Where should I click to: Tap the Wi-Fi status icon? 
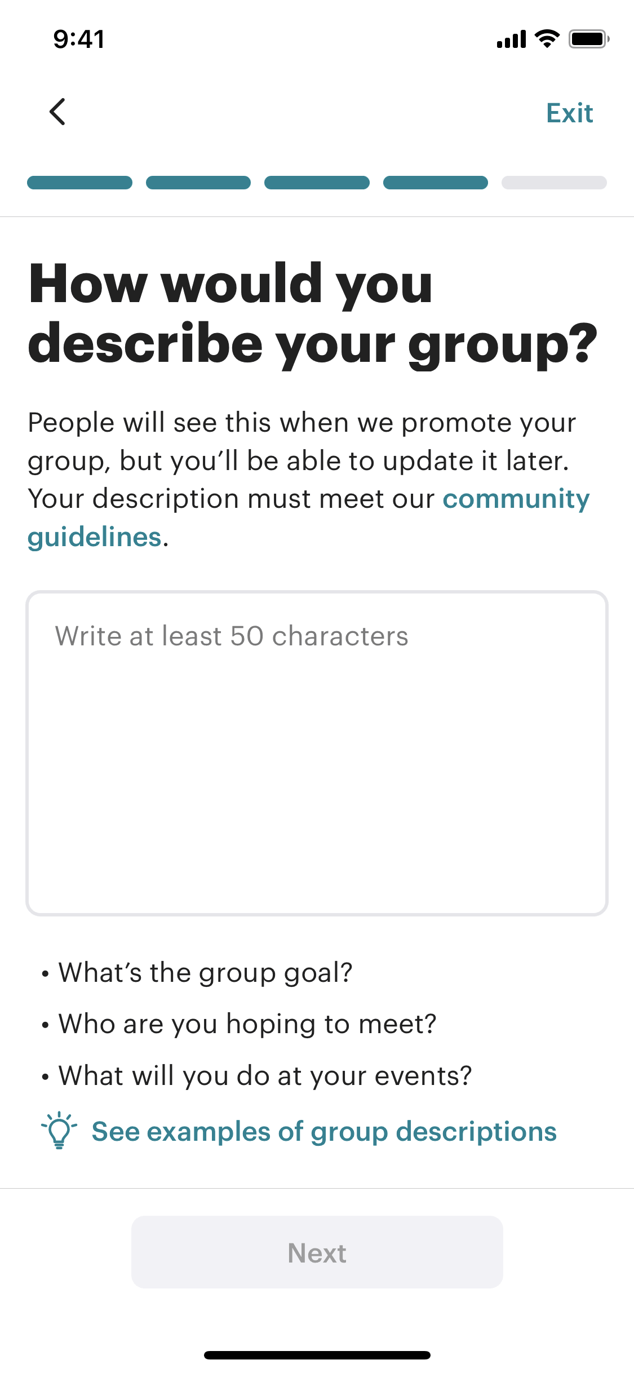pos(547,39)
